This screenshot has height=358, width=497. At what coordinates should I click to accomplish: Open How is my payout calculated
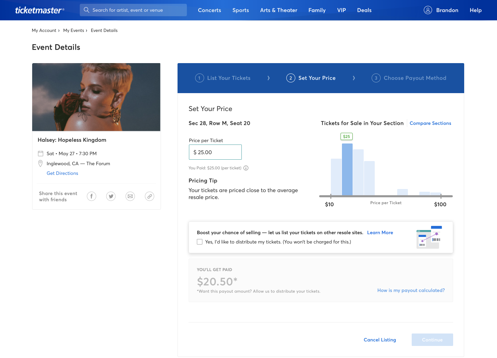tap(411, 290)
